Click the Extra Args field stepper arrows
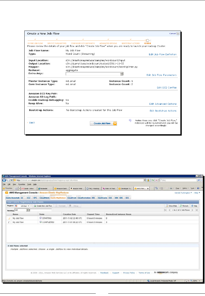205x296 pixels. pos(122,74)
